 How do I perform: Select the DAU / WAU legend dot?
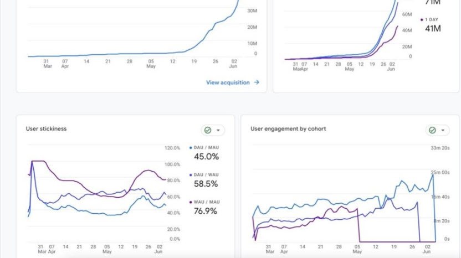tap(191, 175)
